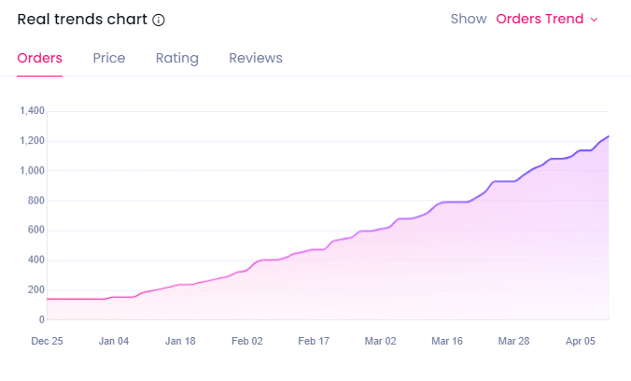
Task: Select the Jan 04 date label
Action: point(114,342)
